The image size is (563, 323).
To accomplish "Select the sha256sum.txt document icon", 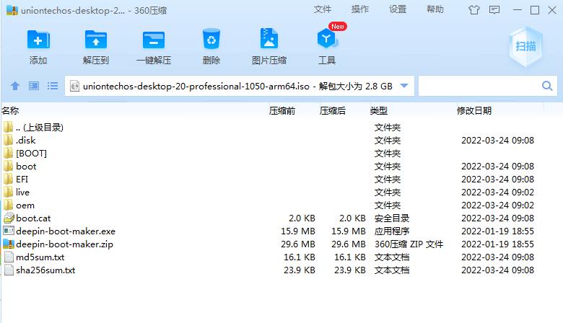I will click(9, 270).
